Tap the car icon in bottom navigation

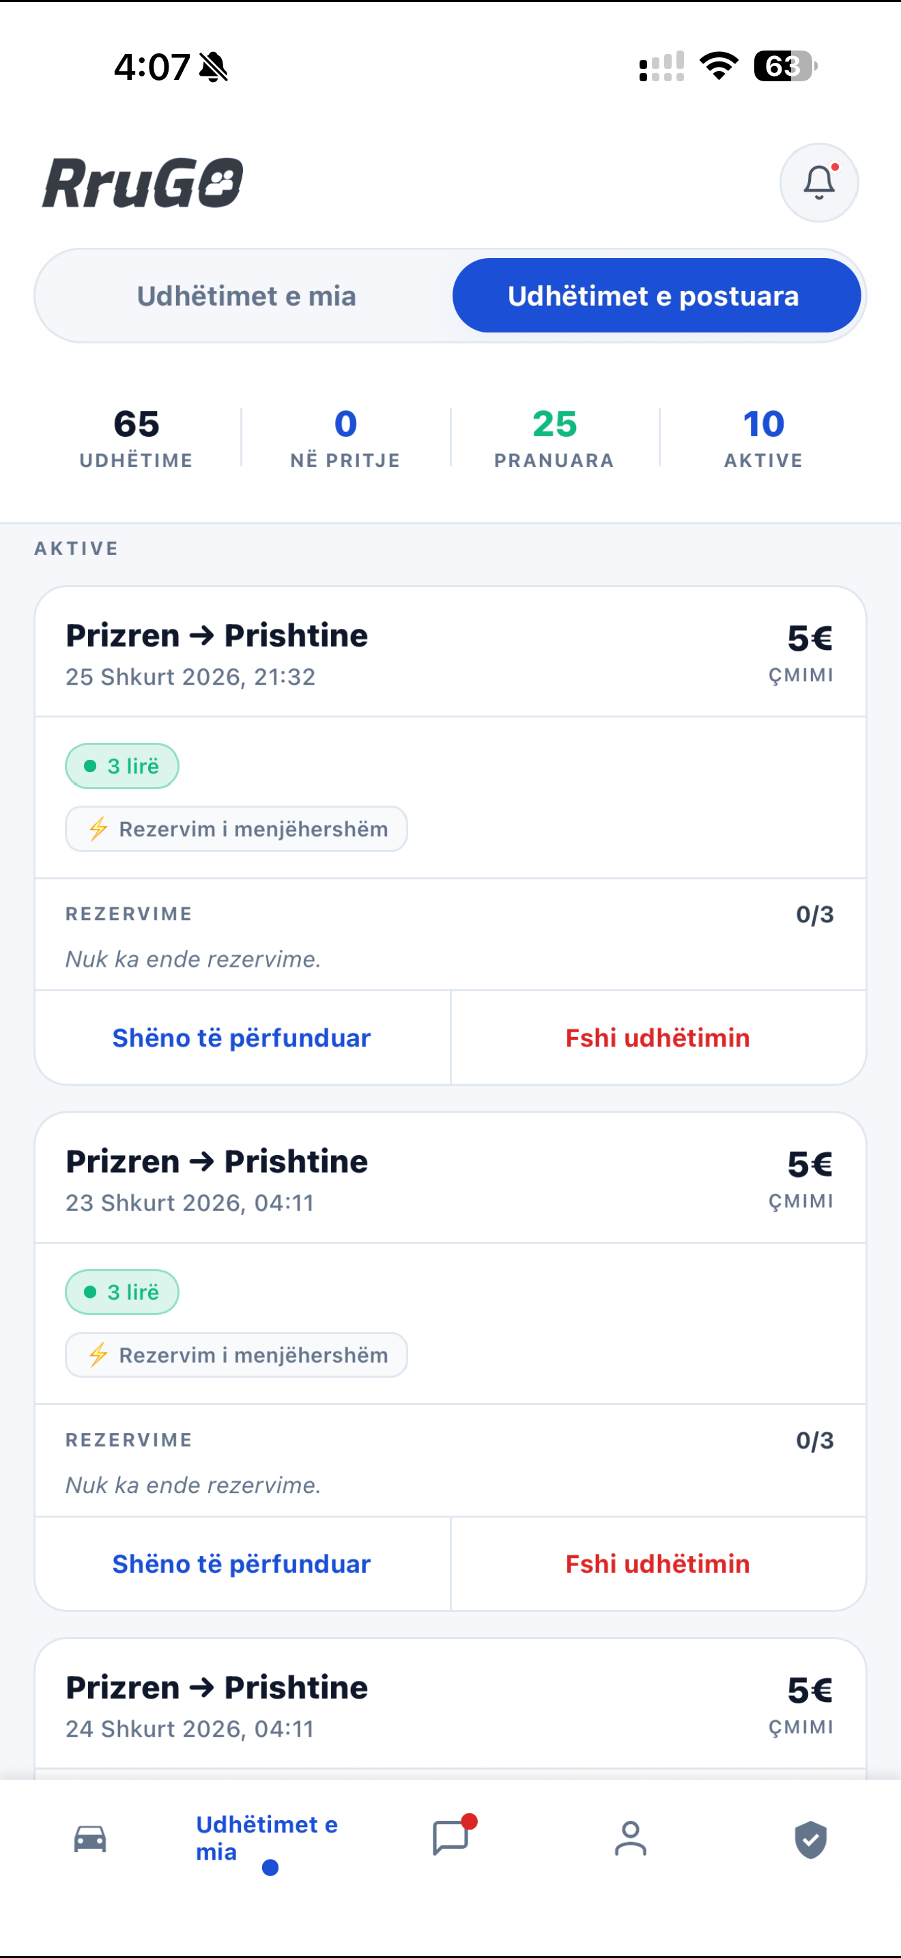click(x=89, y=1839)
